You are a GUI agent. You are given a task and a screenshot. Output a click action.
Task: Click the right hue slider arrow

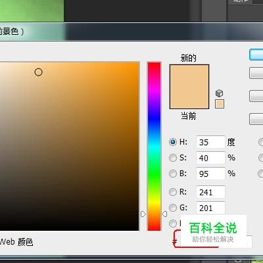pos(164,214)
